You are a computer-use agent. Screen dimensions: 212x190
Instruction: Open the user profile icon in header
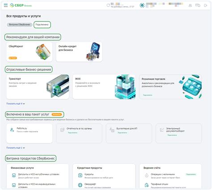(190, 5)
